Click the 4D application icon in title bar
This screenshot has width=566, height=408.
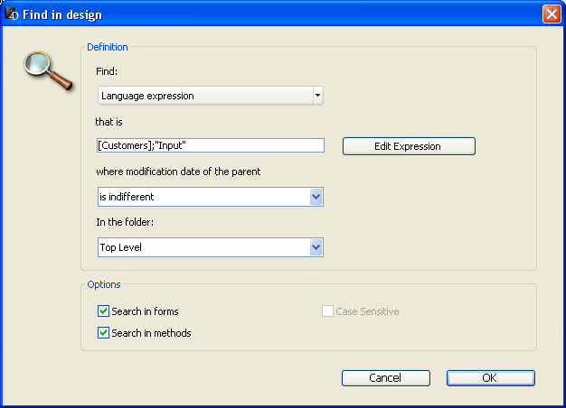[13, 14]
